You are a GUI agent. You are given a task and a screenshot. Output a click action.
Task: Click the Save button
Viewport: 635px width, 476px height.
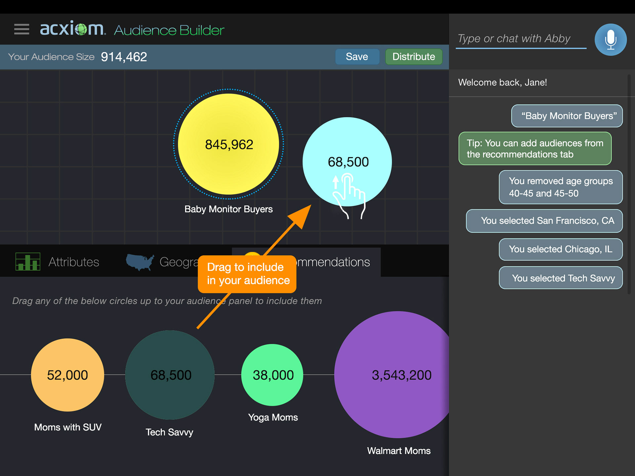tap(357, 57)
